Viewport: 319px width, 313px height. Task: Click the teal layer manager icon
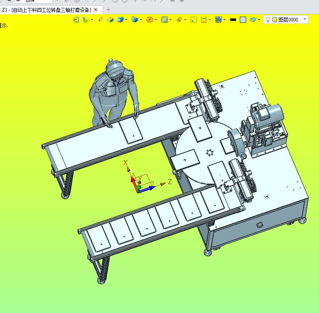point(253,19)
